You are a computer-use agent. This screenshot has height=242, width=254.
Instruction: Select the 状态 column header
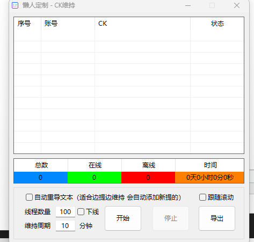tap(217, 24)
